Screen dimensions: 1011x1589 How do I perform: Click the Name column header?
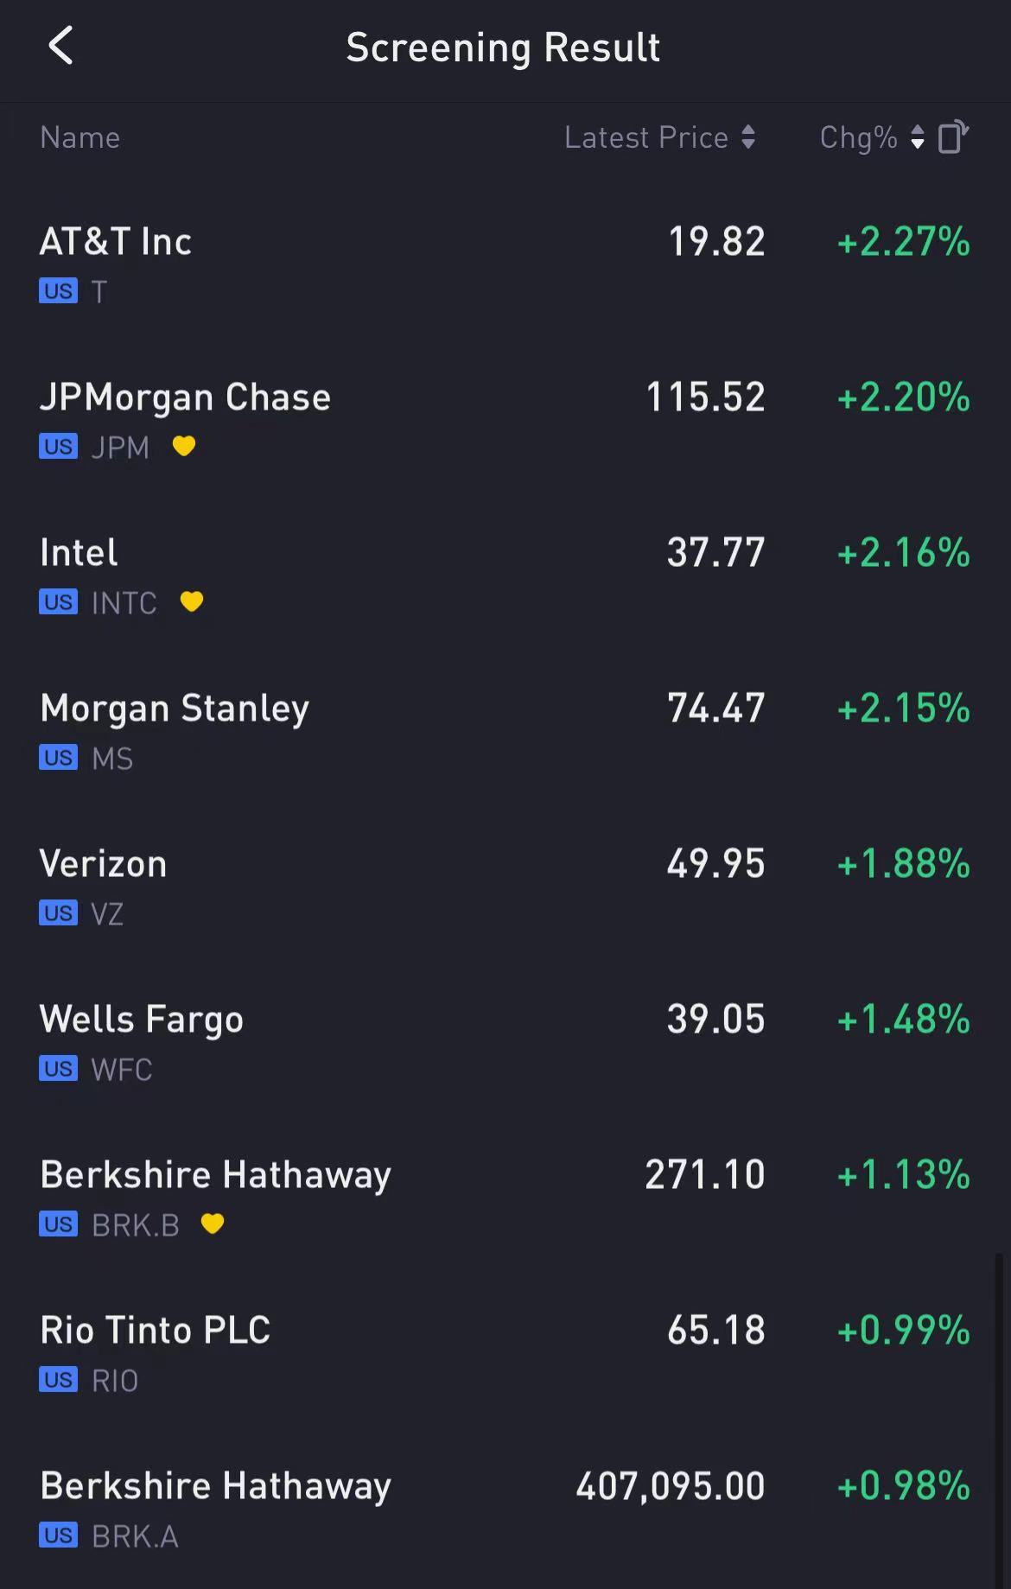point(80,137)
